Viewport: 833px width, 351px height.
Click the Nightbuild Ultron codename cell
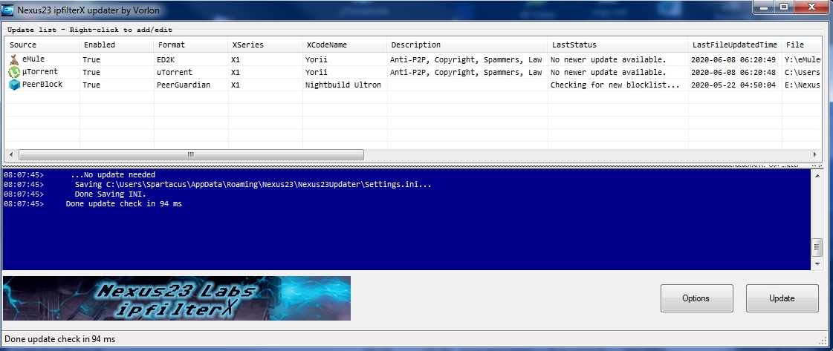click(x=343, y=85)
